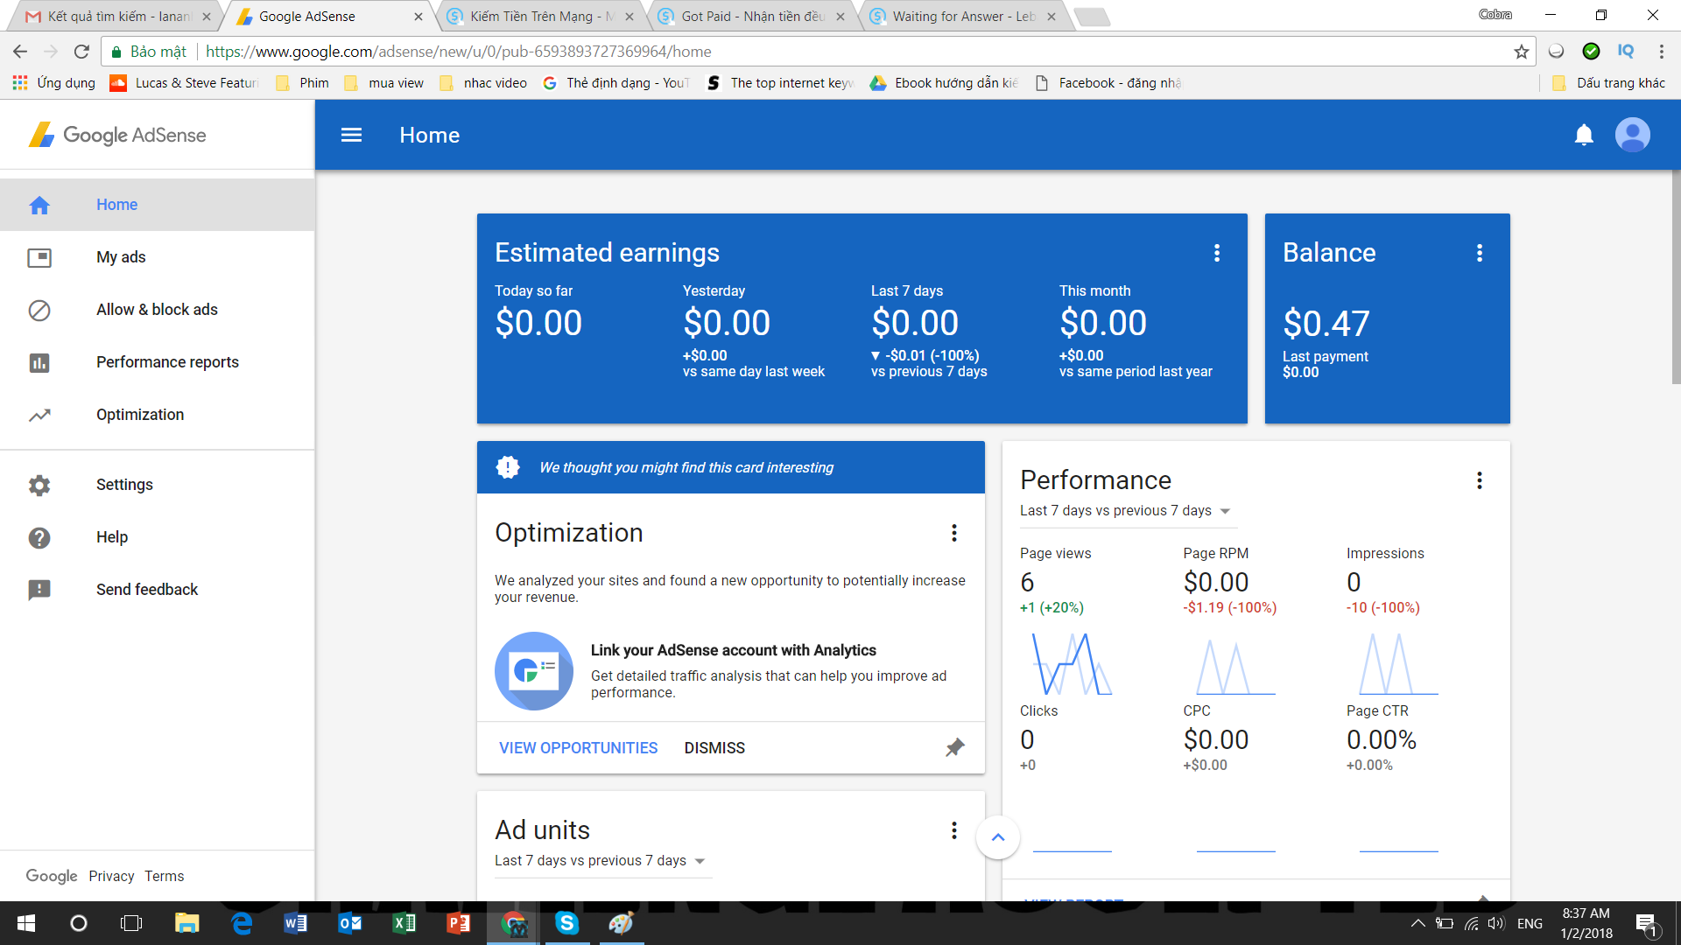
Task: Open Balance card three-dot menu
Action: (1479, 253)
